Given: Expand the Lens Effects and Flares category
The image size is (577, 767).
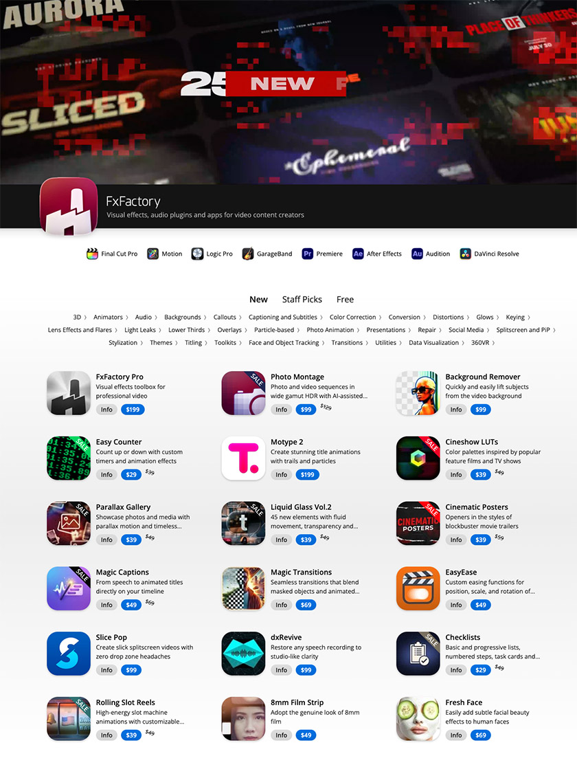Looking at the screenshot, I should (82, 330).
